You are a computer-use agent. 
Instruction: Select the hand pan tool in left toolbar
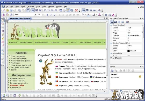click(x=3, y=20)
